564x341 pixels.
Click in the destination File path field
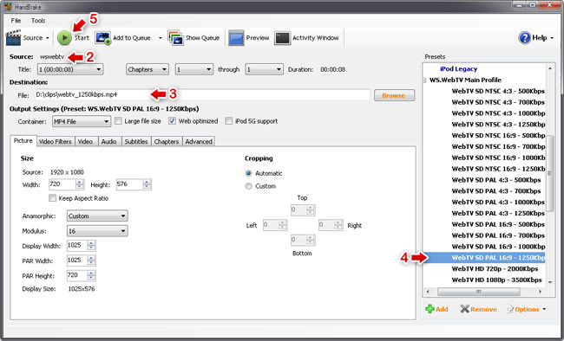(202, 94)
